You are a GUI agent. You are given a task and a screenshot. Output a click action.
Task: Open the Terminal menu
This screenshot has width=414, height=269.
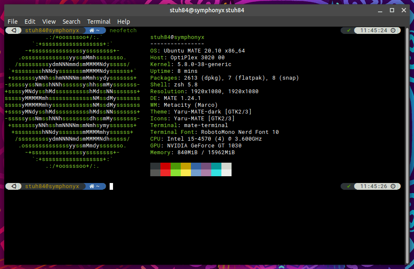[x=99, y=22]
